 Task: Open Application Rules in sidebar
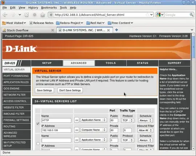[x=16, y=82]
